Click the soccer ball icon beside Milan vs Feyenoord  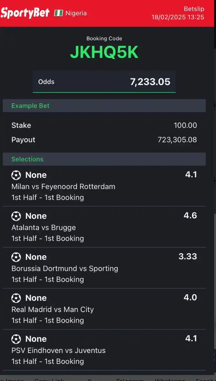pyautogui.click(x=16, y=175)
